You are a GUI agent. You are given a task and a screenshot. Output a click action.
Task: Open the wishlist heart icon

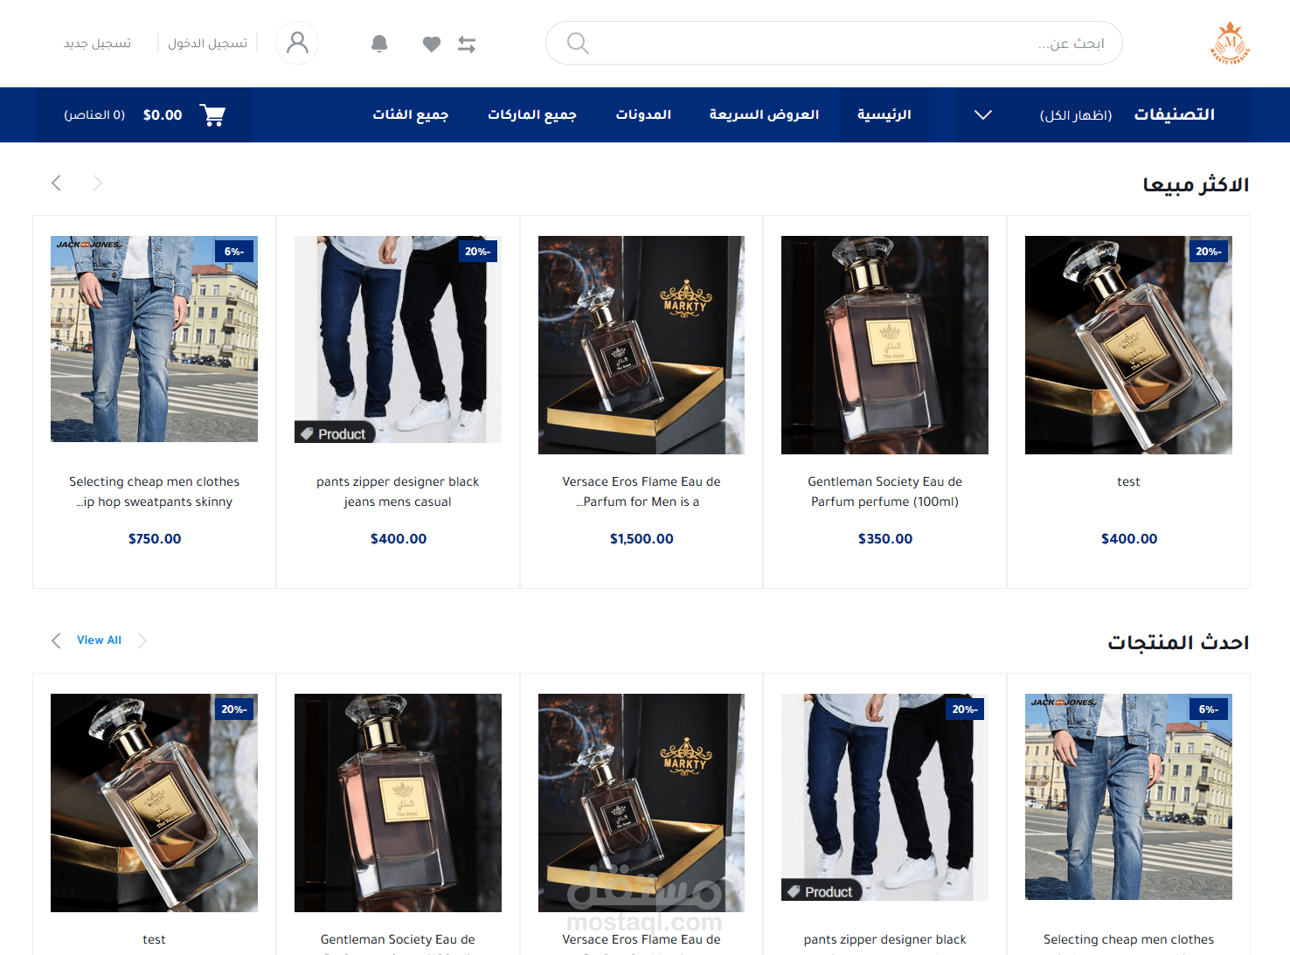pos(432,44)
